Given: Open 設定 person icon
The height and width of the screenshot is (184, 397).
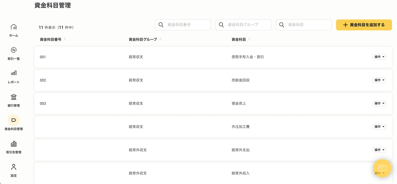Looking at the screenshot, I should (14, 167).
